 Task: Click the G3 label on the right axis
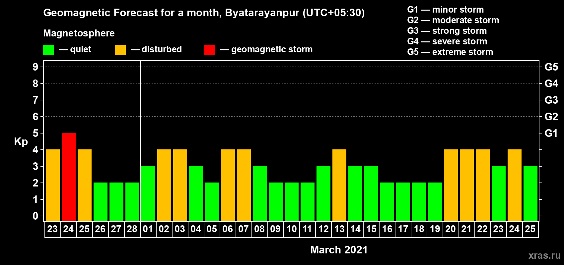[551, 100]
